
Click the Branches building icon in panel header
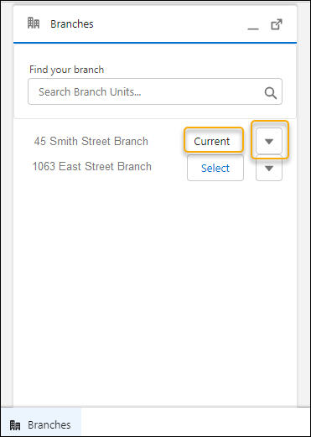point(34,23)
